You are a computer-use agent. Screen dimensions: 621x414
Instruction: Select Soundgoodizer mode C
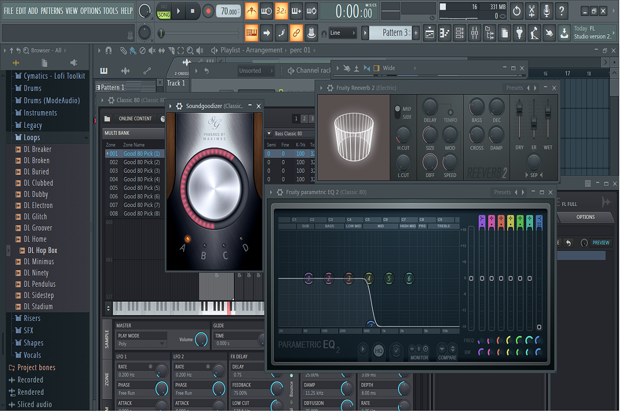coord(225,245)
